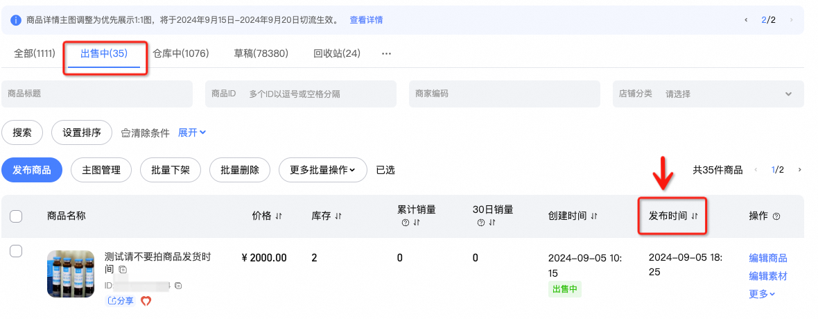The image size is (818, 319).
Task: Switch to 草稿(78380) tab
Action: (261, 53)
